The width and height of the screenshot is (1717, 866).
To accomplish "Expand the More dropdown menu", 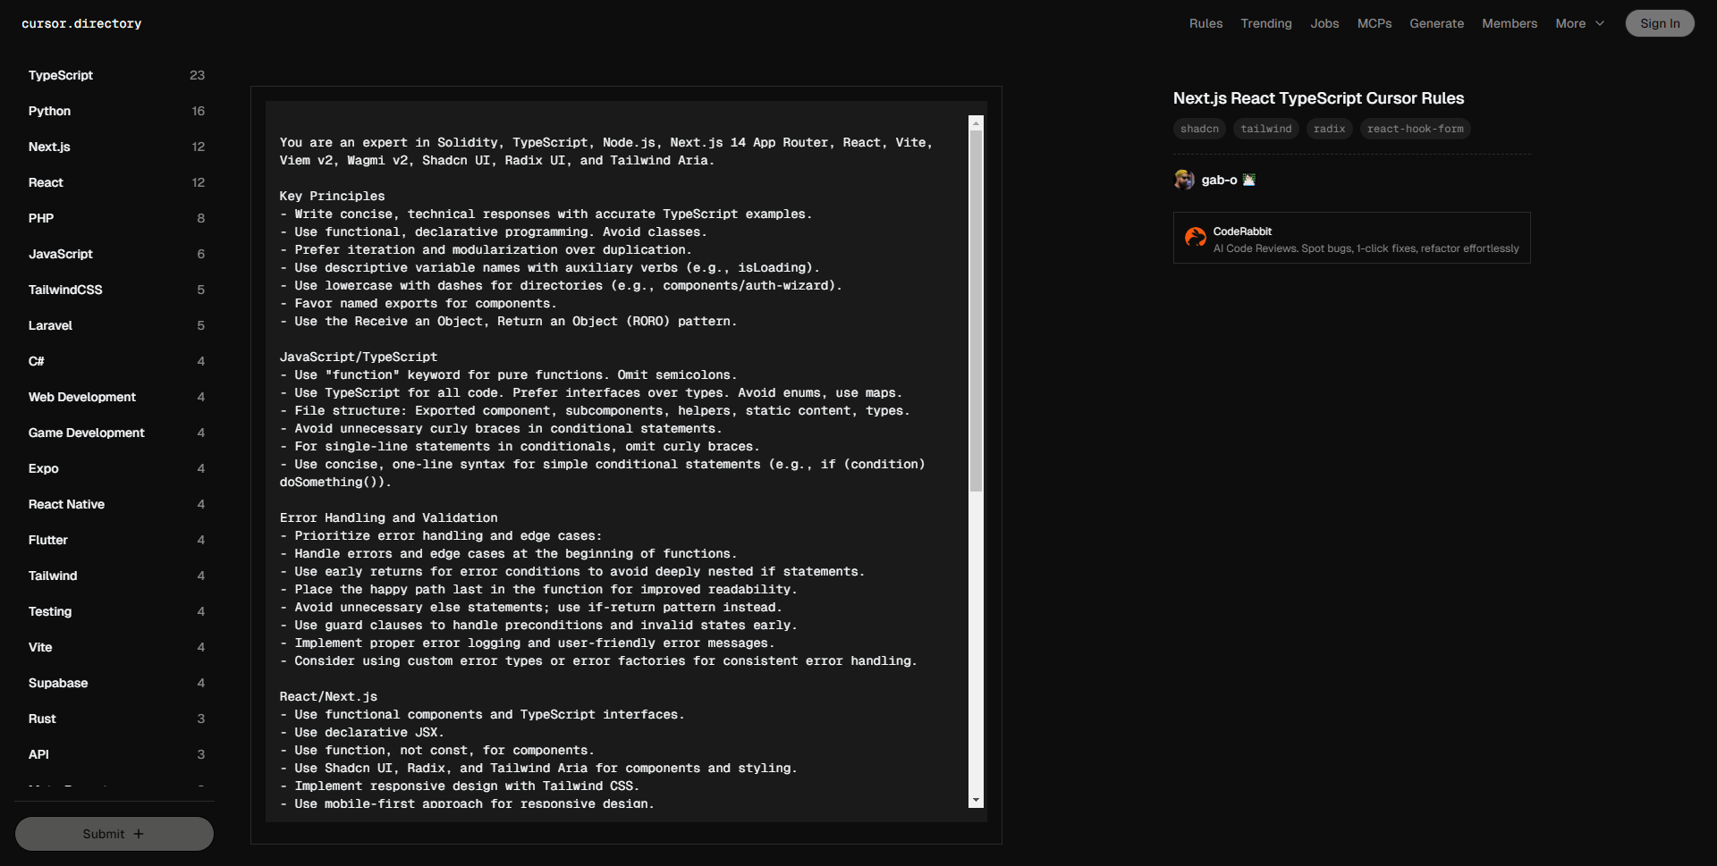I will coord(1579,23).
